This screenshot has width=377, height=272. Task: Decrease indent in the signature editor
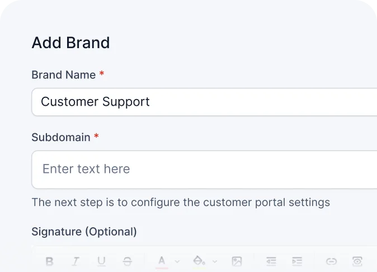[271, 261]
